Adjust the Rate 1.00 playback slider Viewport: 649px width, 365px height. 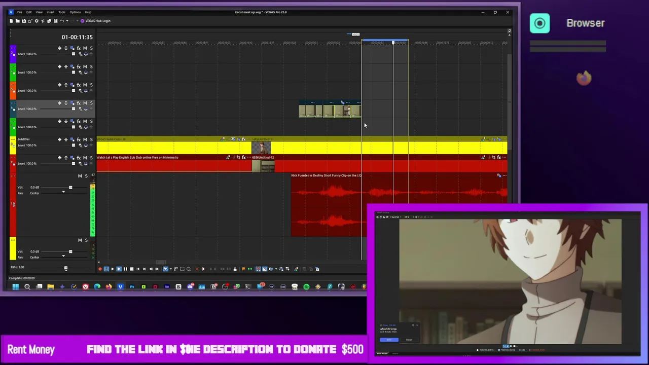(65, 268)
